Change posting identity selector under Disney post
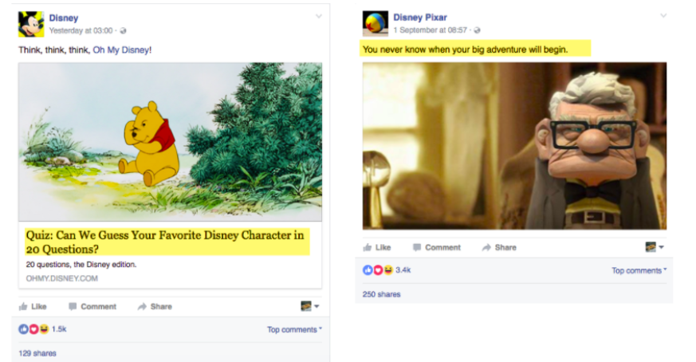The image size is (696, 362). click(x=310, y=306)
